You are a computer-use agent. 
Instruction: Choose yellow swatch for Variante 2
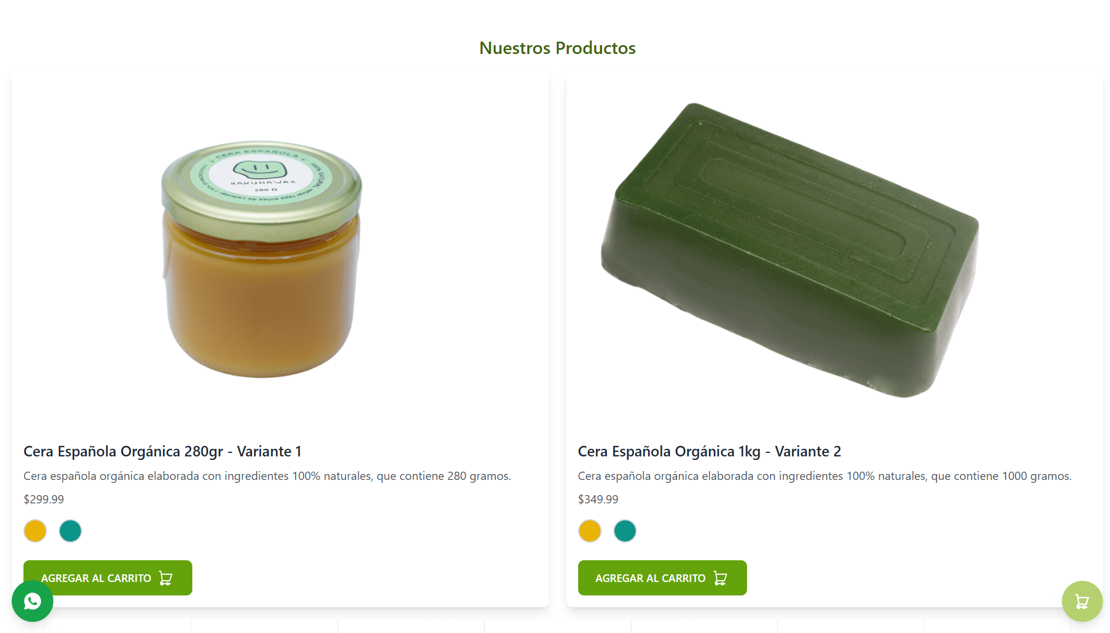pyautogui.click(x=590, y=531)
